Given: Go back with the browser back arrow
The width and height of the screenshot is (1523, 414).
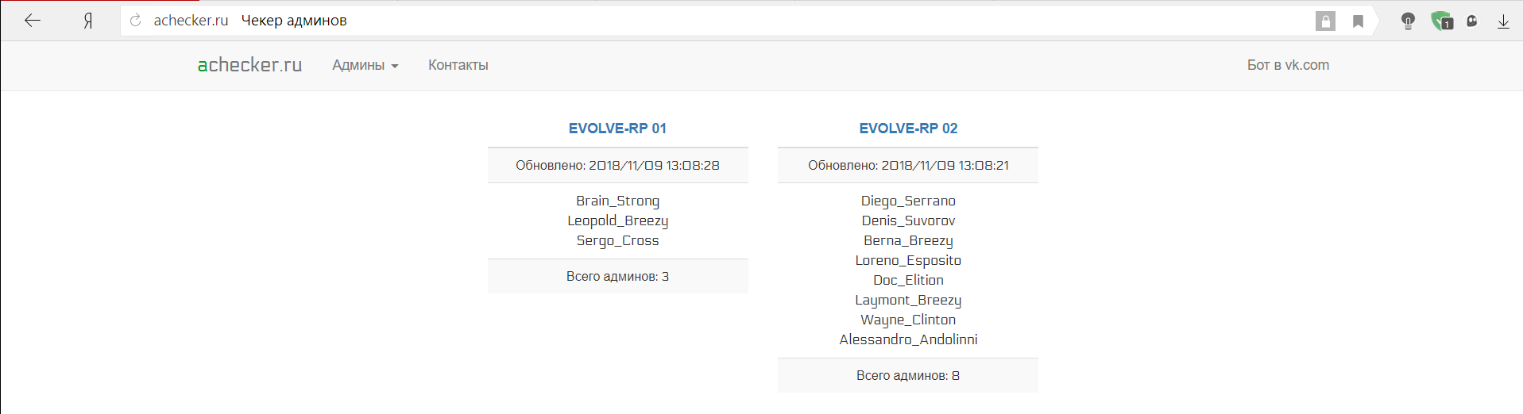Looking at the screenshot, I should pos(33,21).
